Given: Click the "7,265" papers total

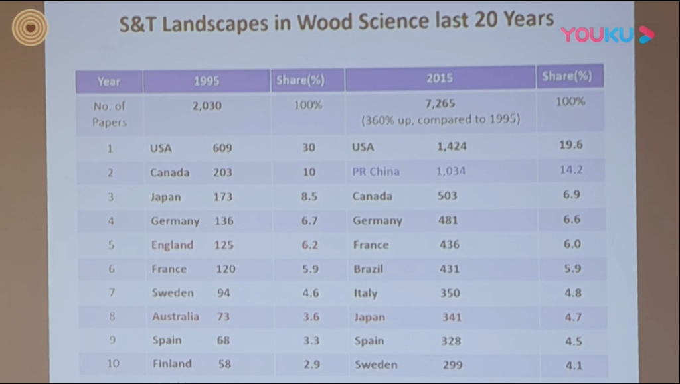Looking at the screenshot, I should [x=440, y=103].
